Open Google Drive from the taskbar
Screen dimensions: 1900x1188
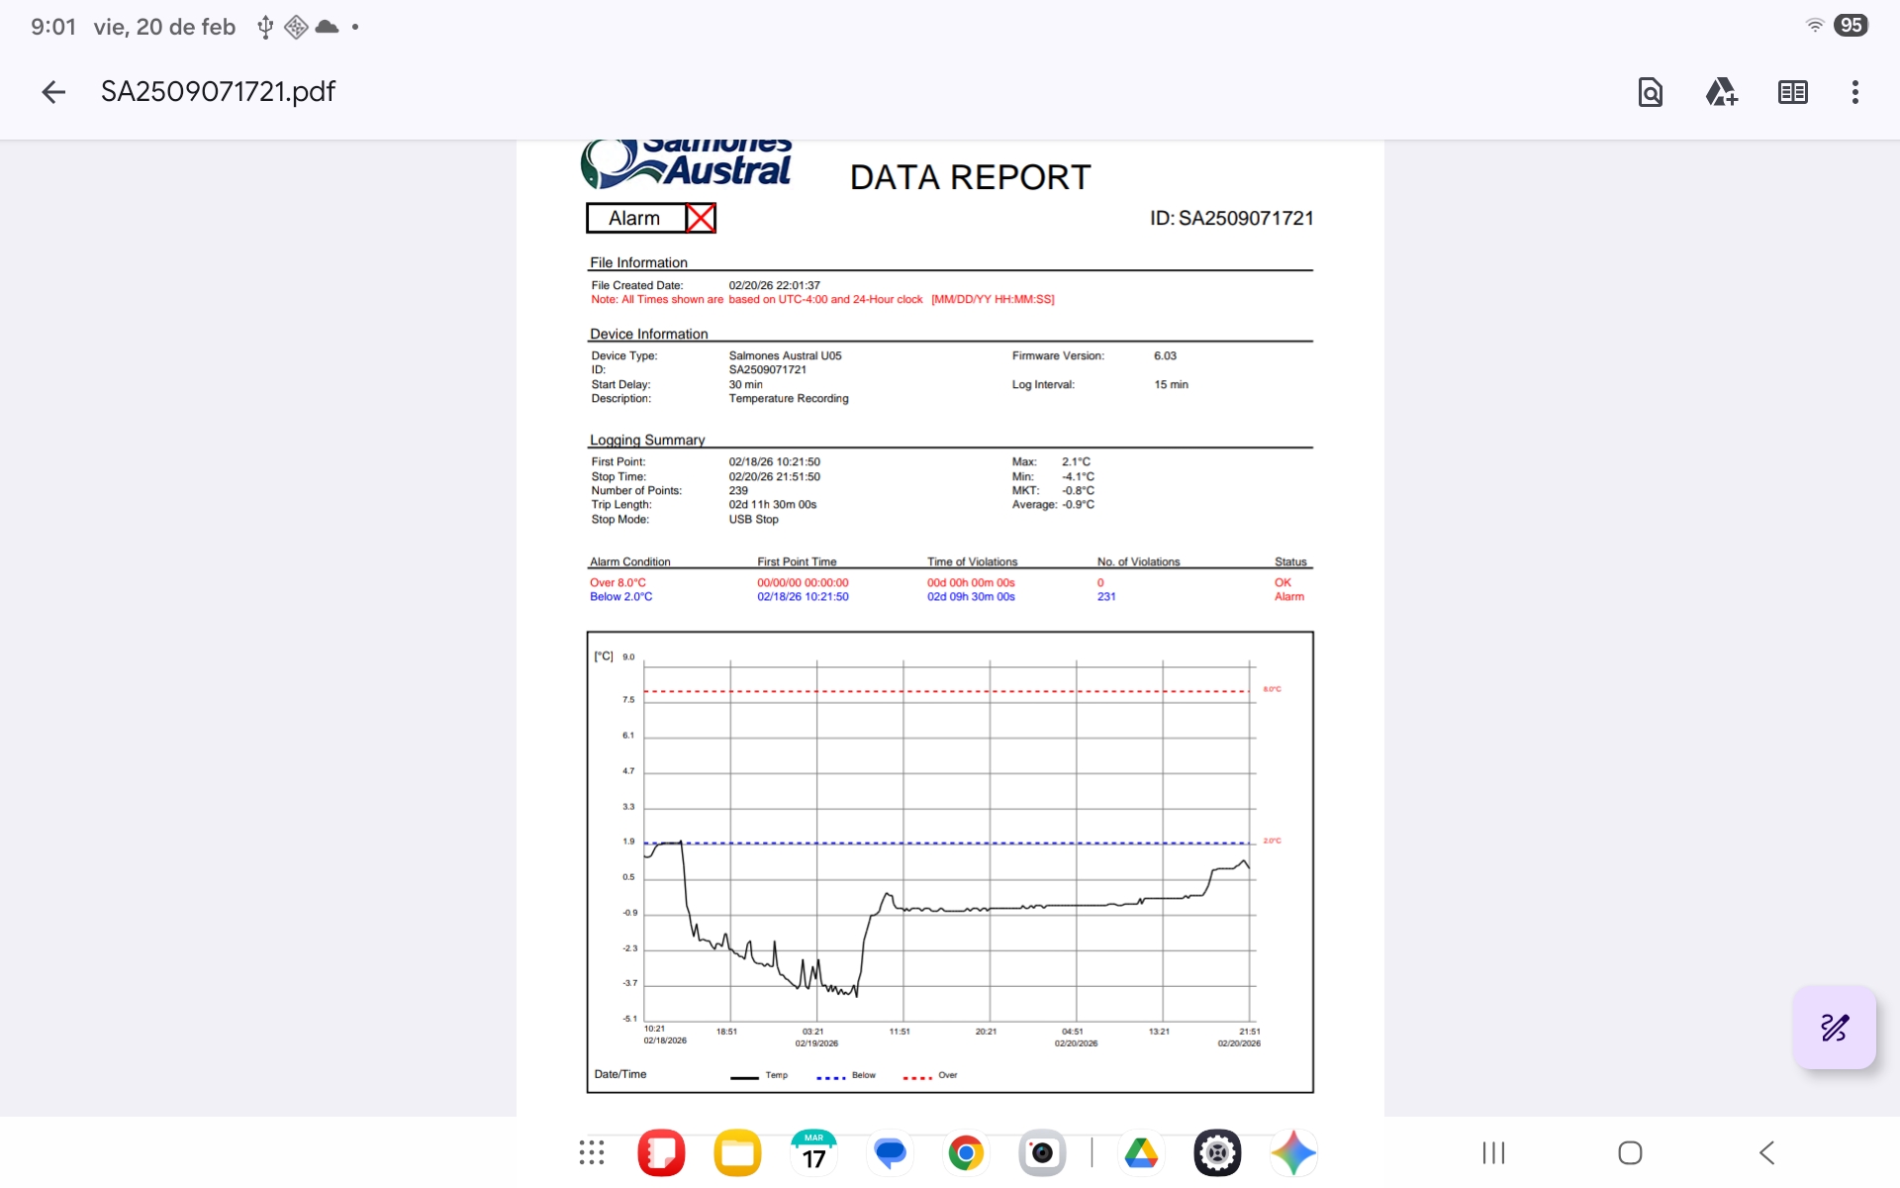coord(1141,1152)
